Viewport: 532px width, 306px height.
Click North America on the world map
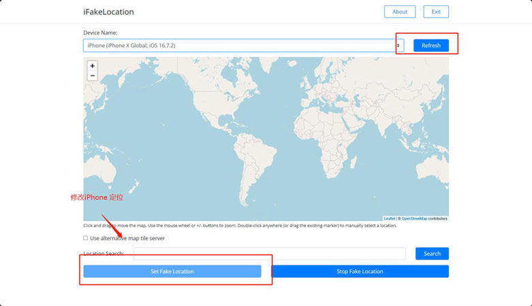click(204, 109)
